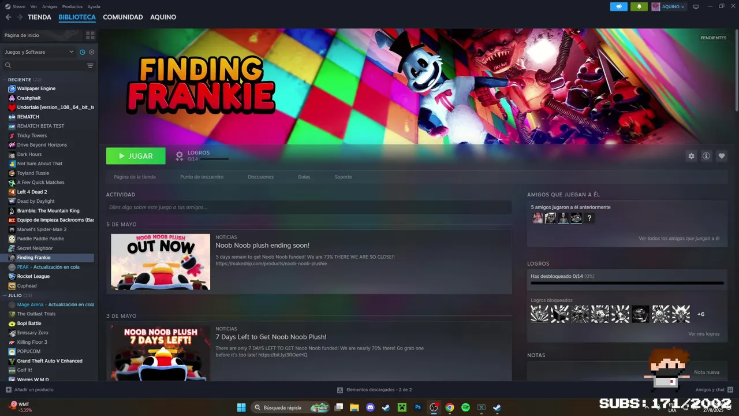Image resolution: width=739 pixels, height=416 pixels.
Task: Open the Productos menu
Action: pos(72,6)
